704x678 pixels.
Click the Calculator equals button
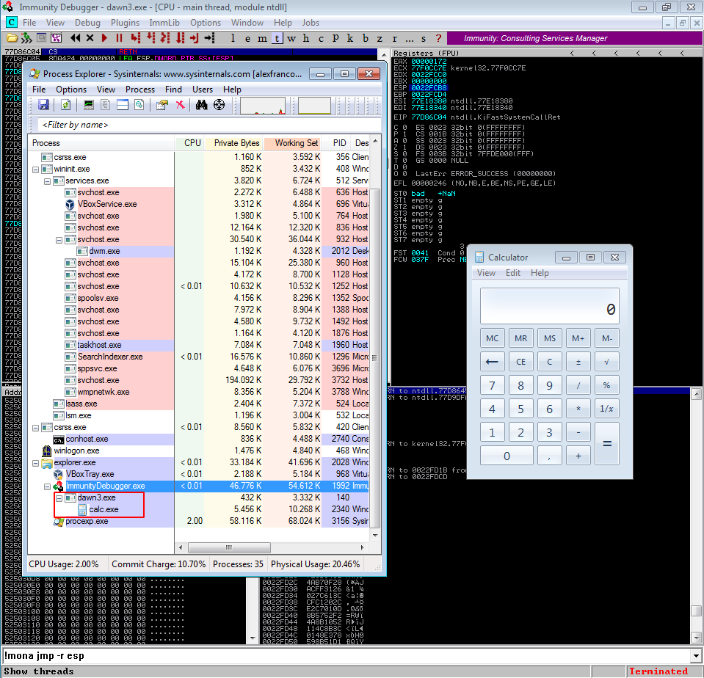click(x=607, y=443)
